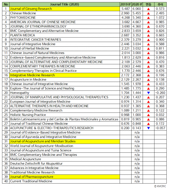Click the -0.057 trend value
Viewport: 169px width, 189px height.
(x=160, y=128)
